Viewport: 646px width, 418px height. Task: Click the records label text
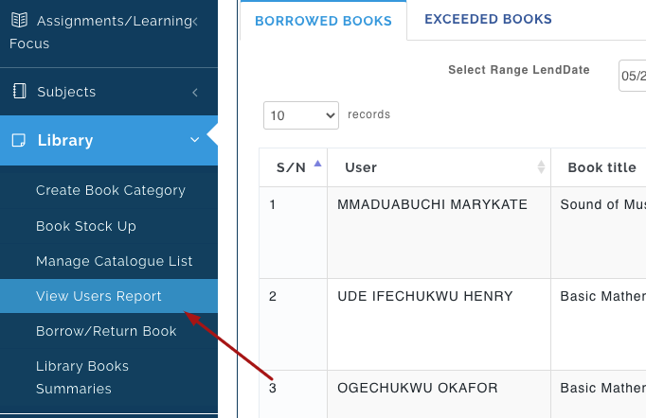coord(368,114)
